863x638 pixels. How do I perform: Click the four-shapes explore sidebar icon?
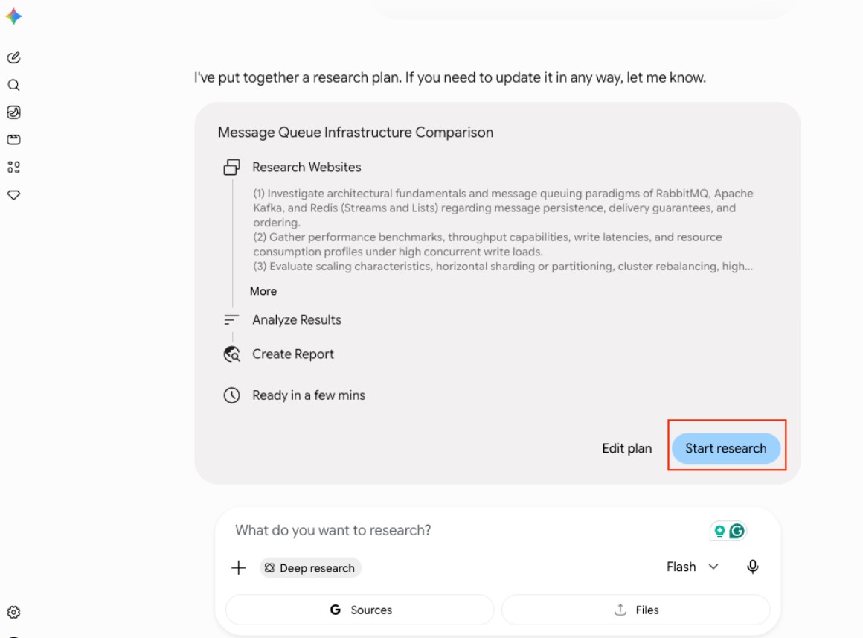13,168
